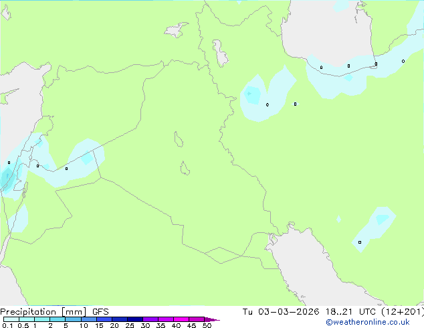Click the purple arrow beyond 50 on legend
Screen dimensions: 424x328
pos(212,319)
